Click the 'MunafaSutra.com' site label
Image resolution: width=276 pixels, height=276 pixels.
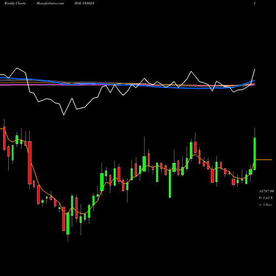pyautogui.click(x=50, y=3)
